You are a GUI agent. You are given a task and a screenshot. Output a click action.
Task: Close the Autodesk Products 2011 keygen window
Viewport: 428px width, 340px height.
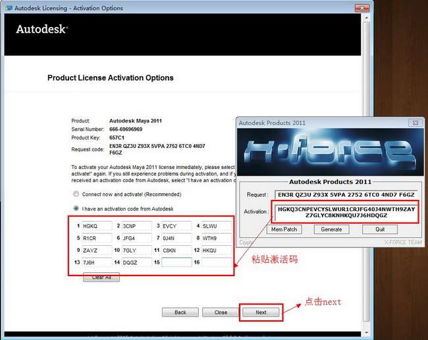click(415, 123)
